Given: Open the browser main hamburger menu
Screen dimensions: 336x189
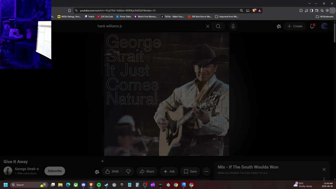Looking at the screenshot, I should point(332,10).
